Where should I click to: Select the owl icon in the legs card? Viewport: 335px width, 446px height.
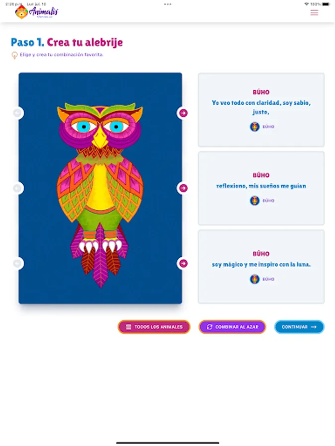(x=255, y=279)
